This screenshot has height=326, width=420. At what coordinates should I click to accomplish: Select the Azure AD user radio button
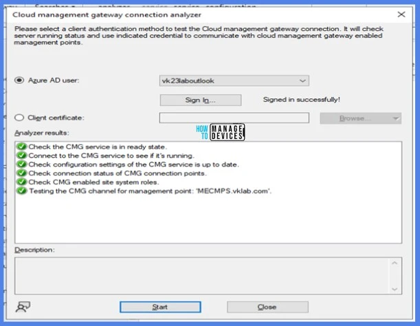point(19,80)
